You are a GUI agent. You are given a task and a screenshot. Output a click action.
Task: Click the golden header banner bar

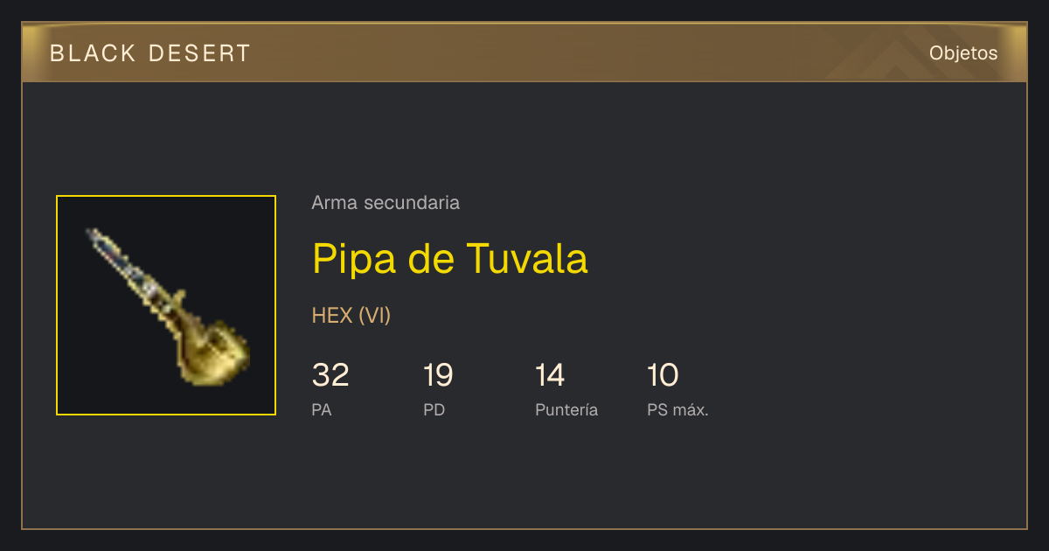524,52
